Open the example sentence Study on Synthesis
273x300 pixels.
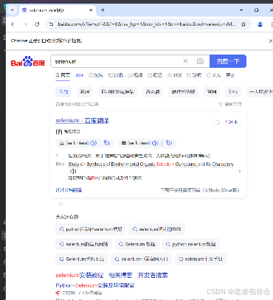151,164
